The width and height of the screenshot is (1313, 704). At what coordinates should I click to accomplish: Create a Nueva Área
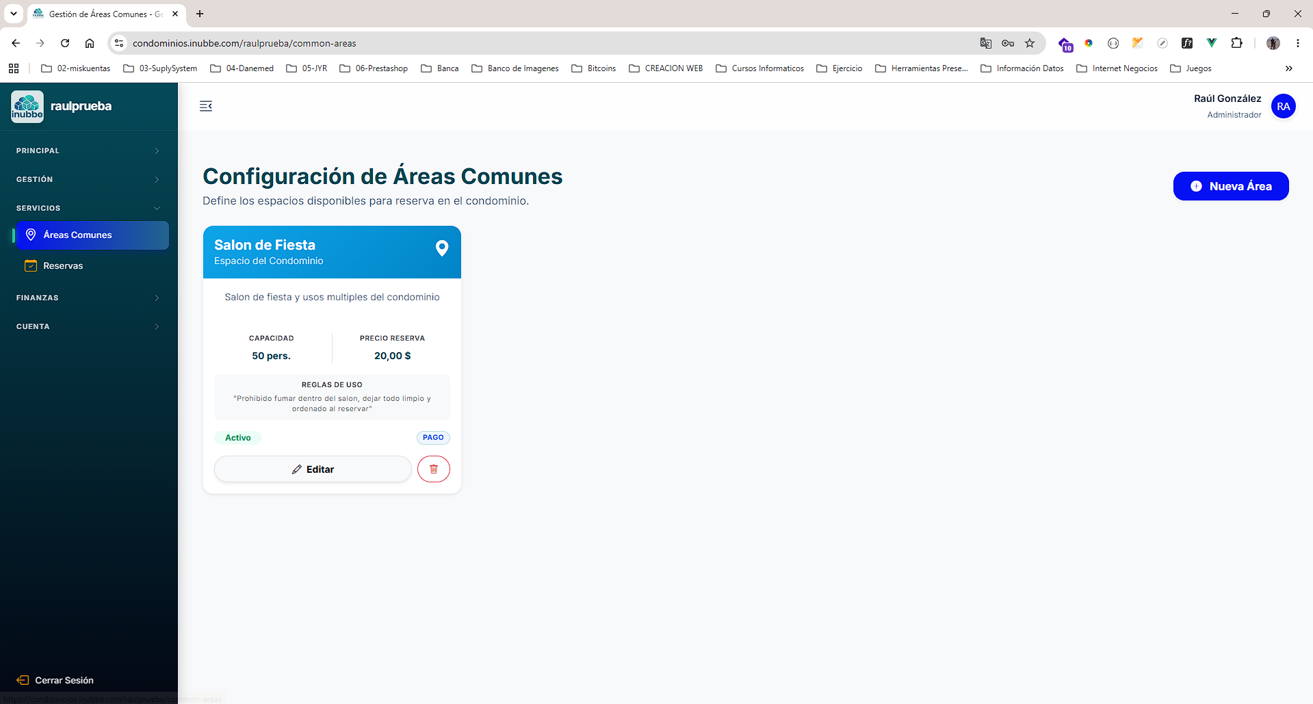coord(1231,186)
